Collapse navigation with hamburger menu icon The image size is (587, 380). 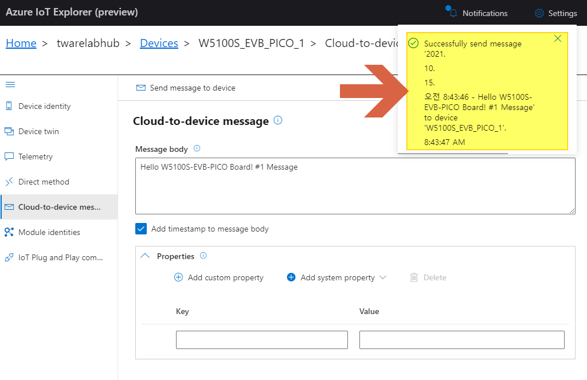point(10,85)
